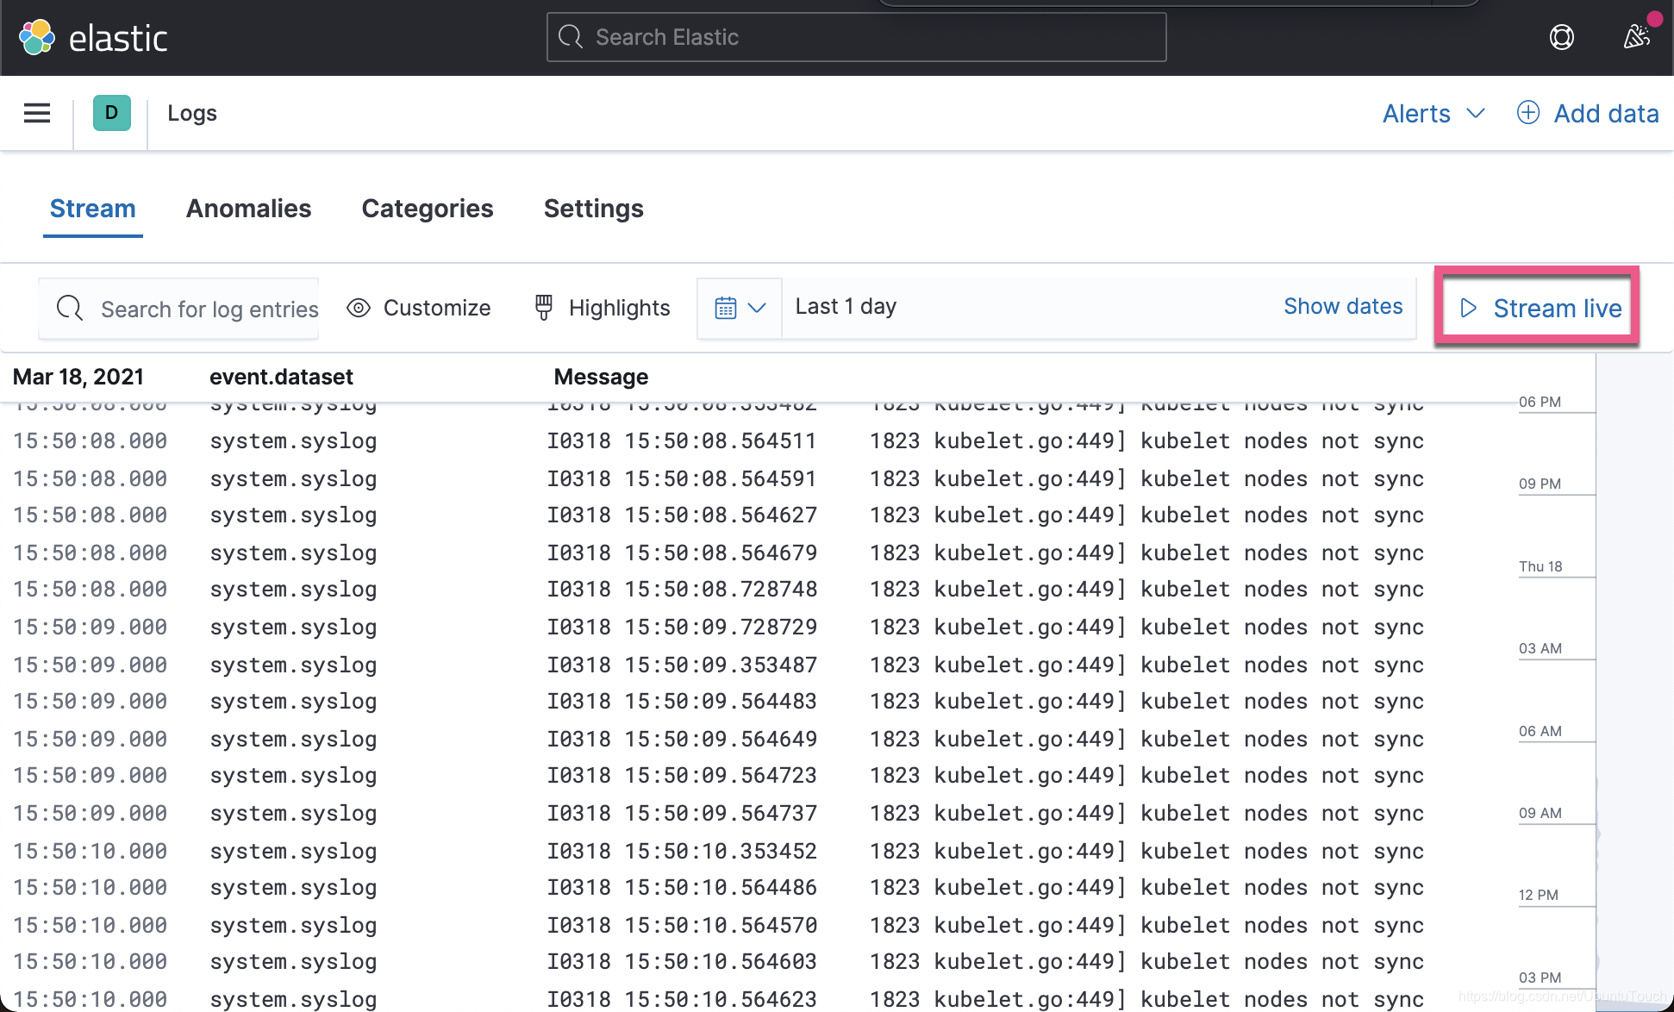Start live streaming with Stream live
1674x1012 pixels.
click(x=1538, y=308)
